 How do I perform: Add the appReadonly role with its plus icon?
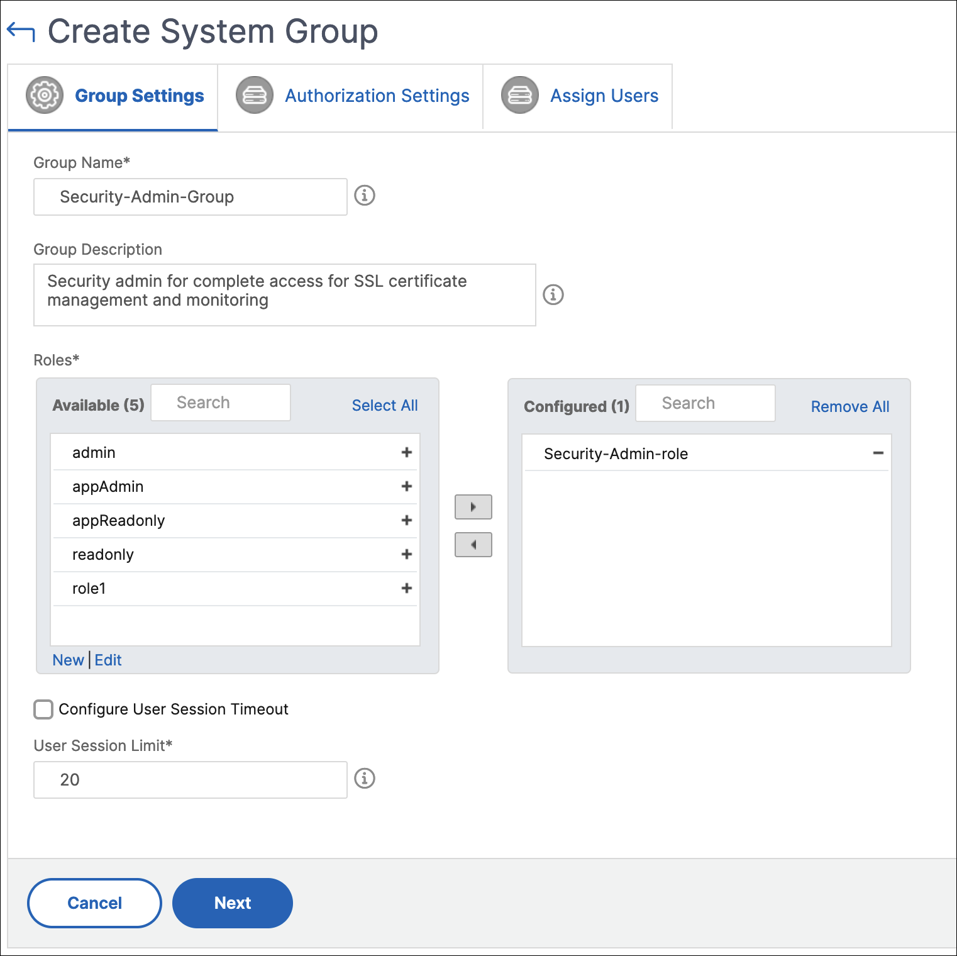(407, 520)
